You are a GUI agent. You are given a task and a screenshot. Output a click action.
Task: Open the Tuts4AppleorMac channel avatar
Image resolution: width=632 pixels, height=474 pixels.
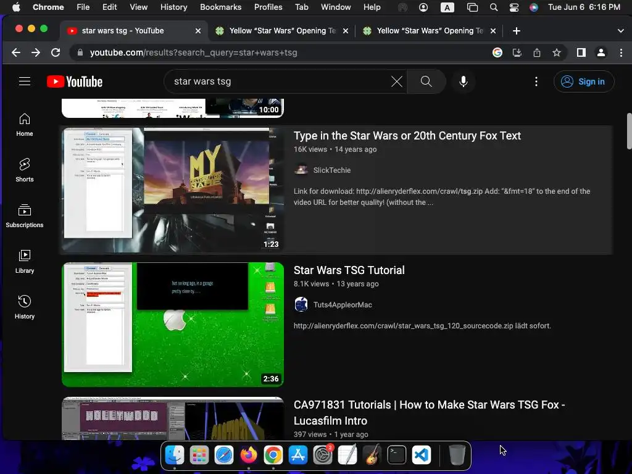point(301,304)
